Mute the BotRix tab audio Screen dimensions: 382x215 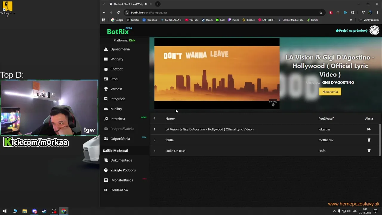[x=146, y=4]
